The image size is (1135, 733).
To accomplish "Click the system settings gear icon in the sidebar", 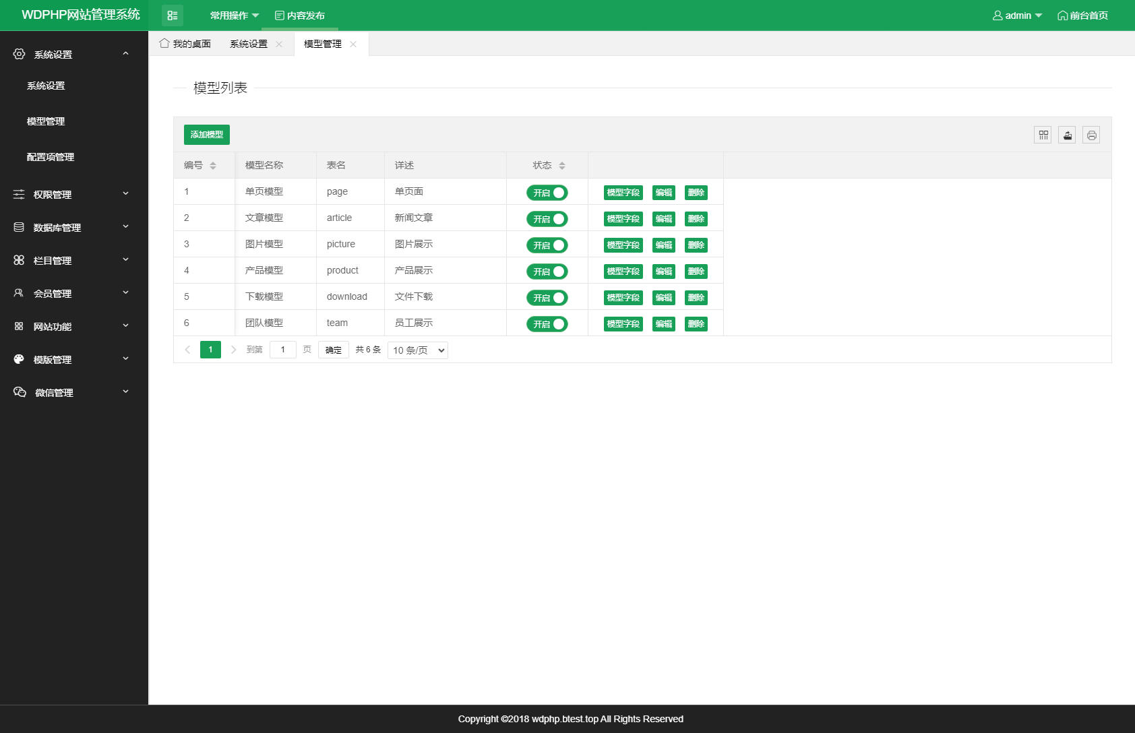I will (x=20, y=54).
